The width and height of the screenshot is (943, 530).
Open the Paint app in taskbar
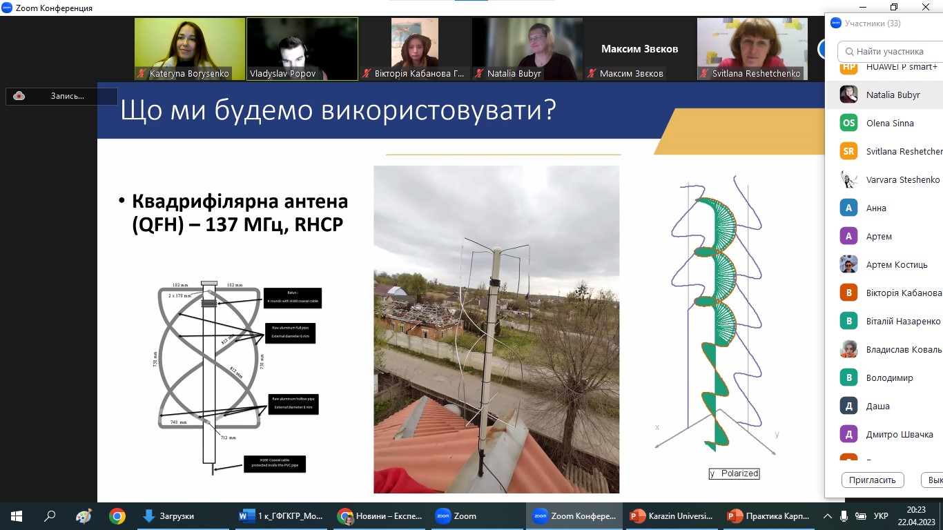point(84,516)
